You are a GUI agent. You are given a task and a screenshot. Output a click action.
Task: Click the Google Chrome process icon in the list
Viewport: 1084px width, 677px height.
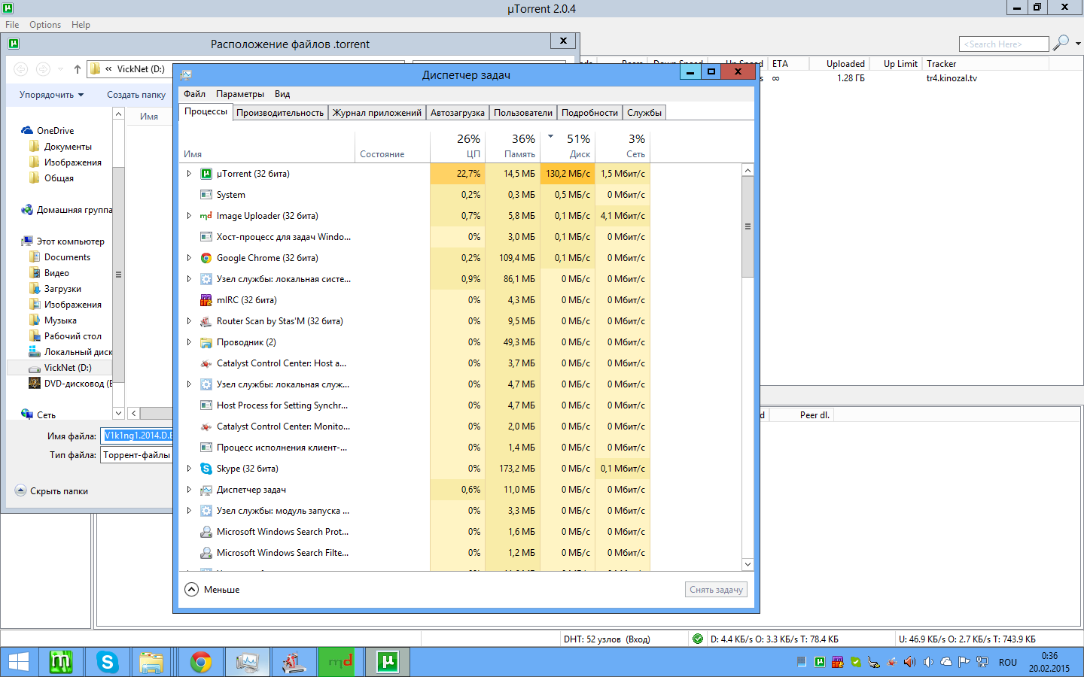tap(206, 258)
